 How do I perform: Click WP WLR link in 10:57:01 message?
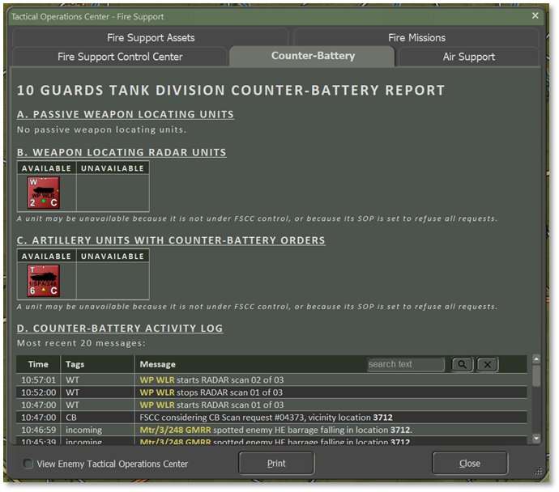[157, 380]
